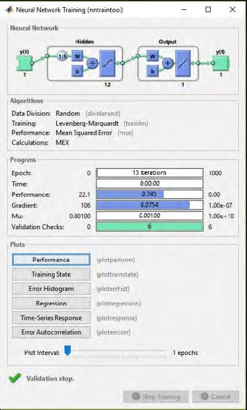
Task: Click the 1:5 delay node in Hidden layer
Action: pyautogui.click(x=62, y=56)
